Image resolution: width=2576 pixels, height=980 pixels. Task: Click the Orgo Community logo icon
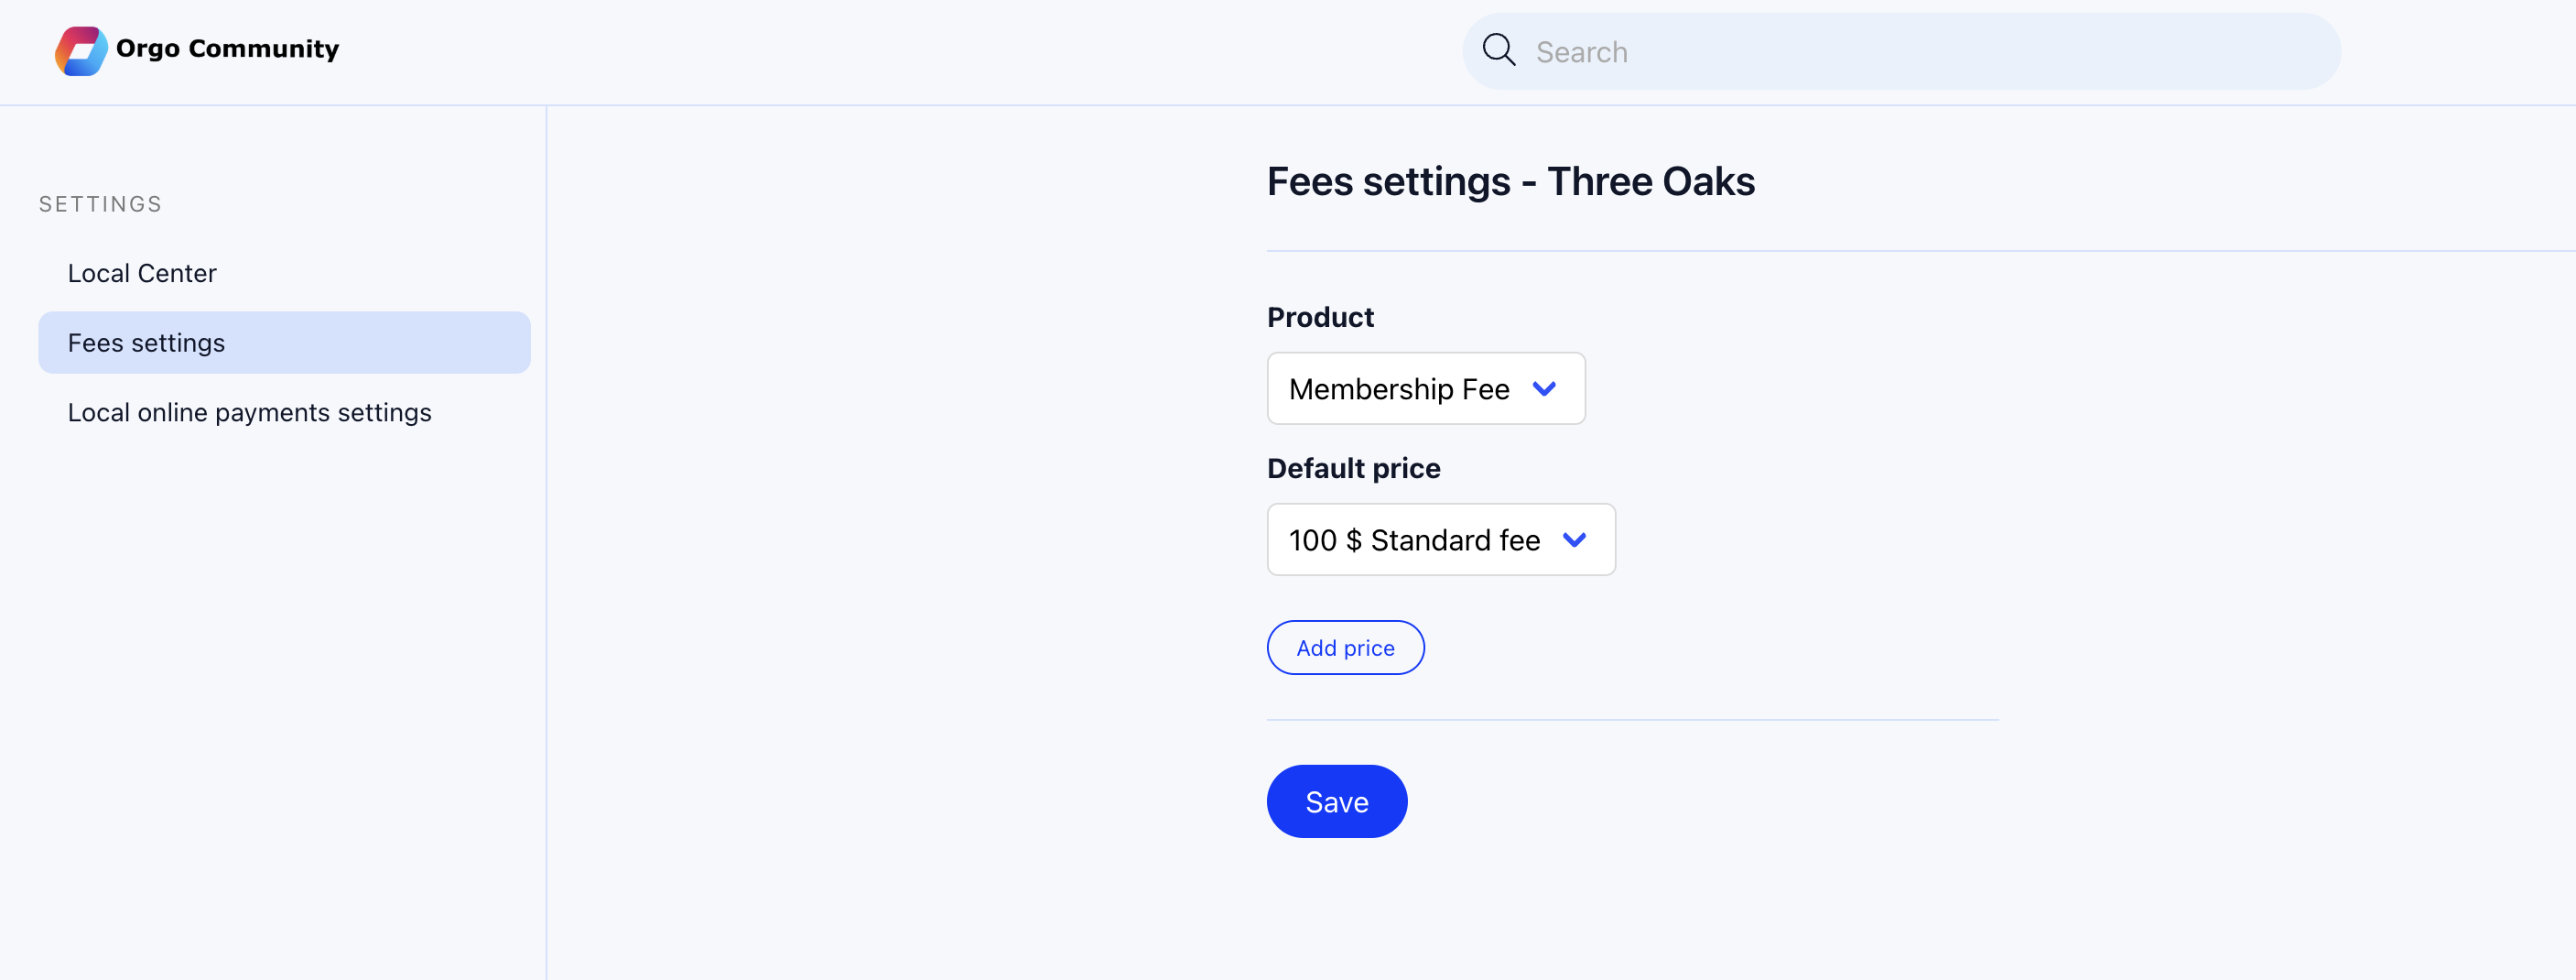pyautogui.click(x=81, y=50)
